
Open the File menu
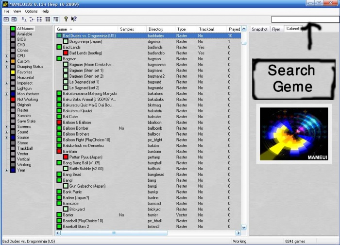point(6,11)
